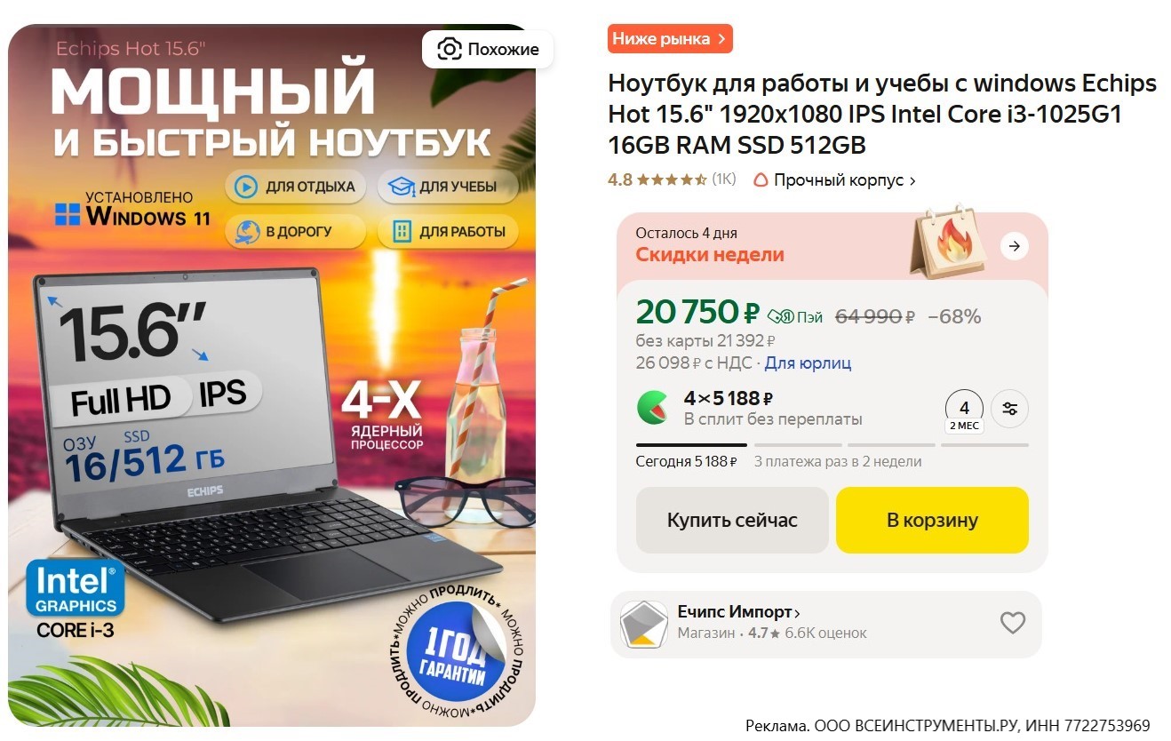Open the Ечипс Импорт store page chevron

coord(797,613)
